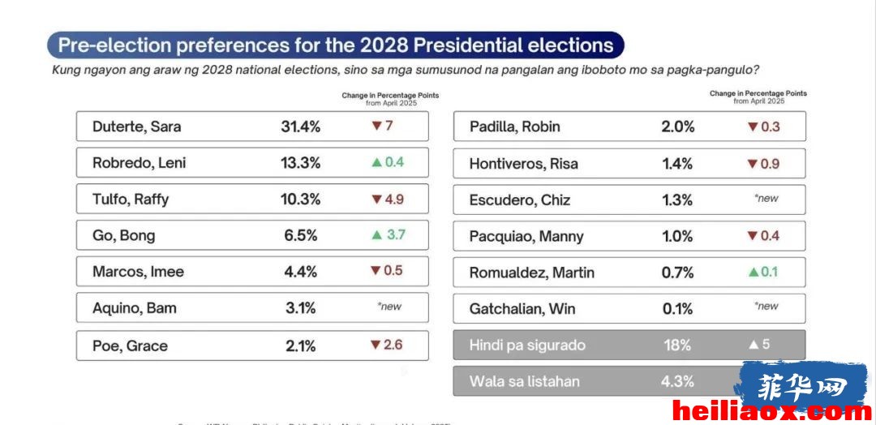
Task: Click the Wala sa listahan gray bar
Action: click(x=629, y=381)
